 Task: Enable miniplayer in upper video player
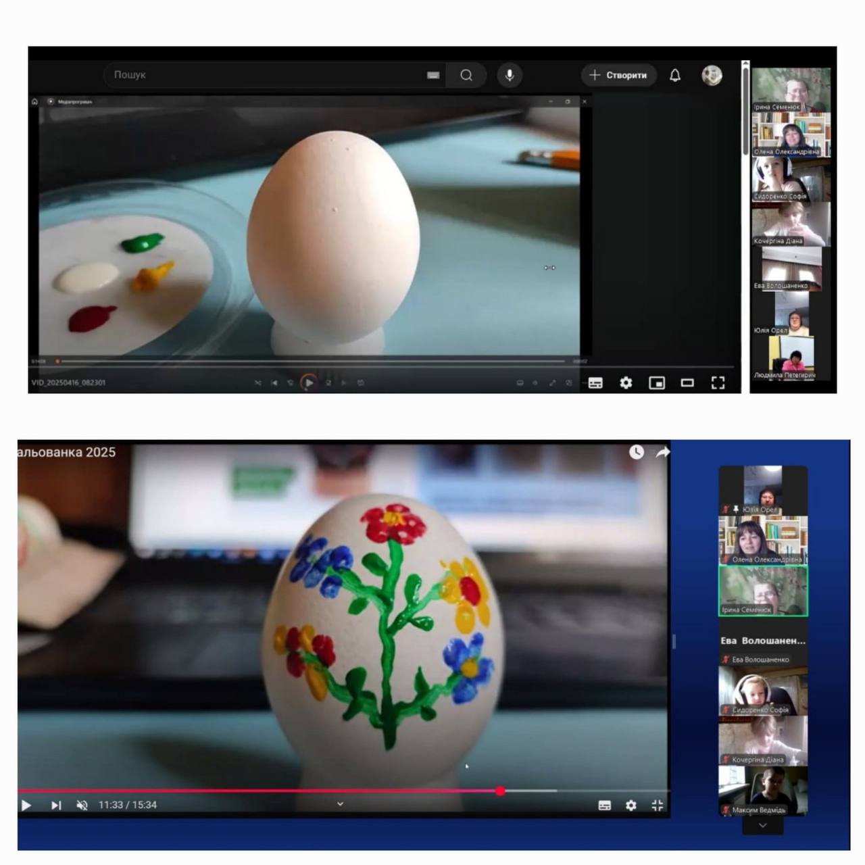pyautogui.click(x=656, y=383)
